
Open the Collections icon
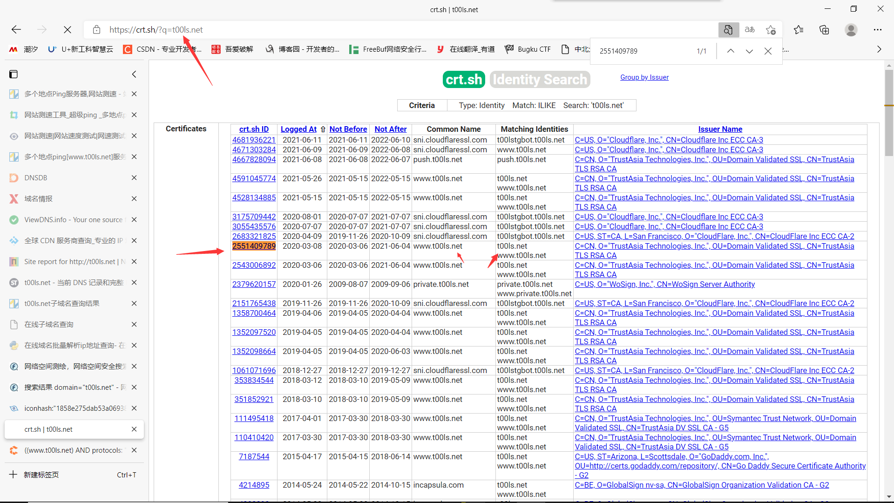824,30
